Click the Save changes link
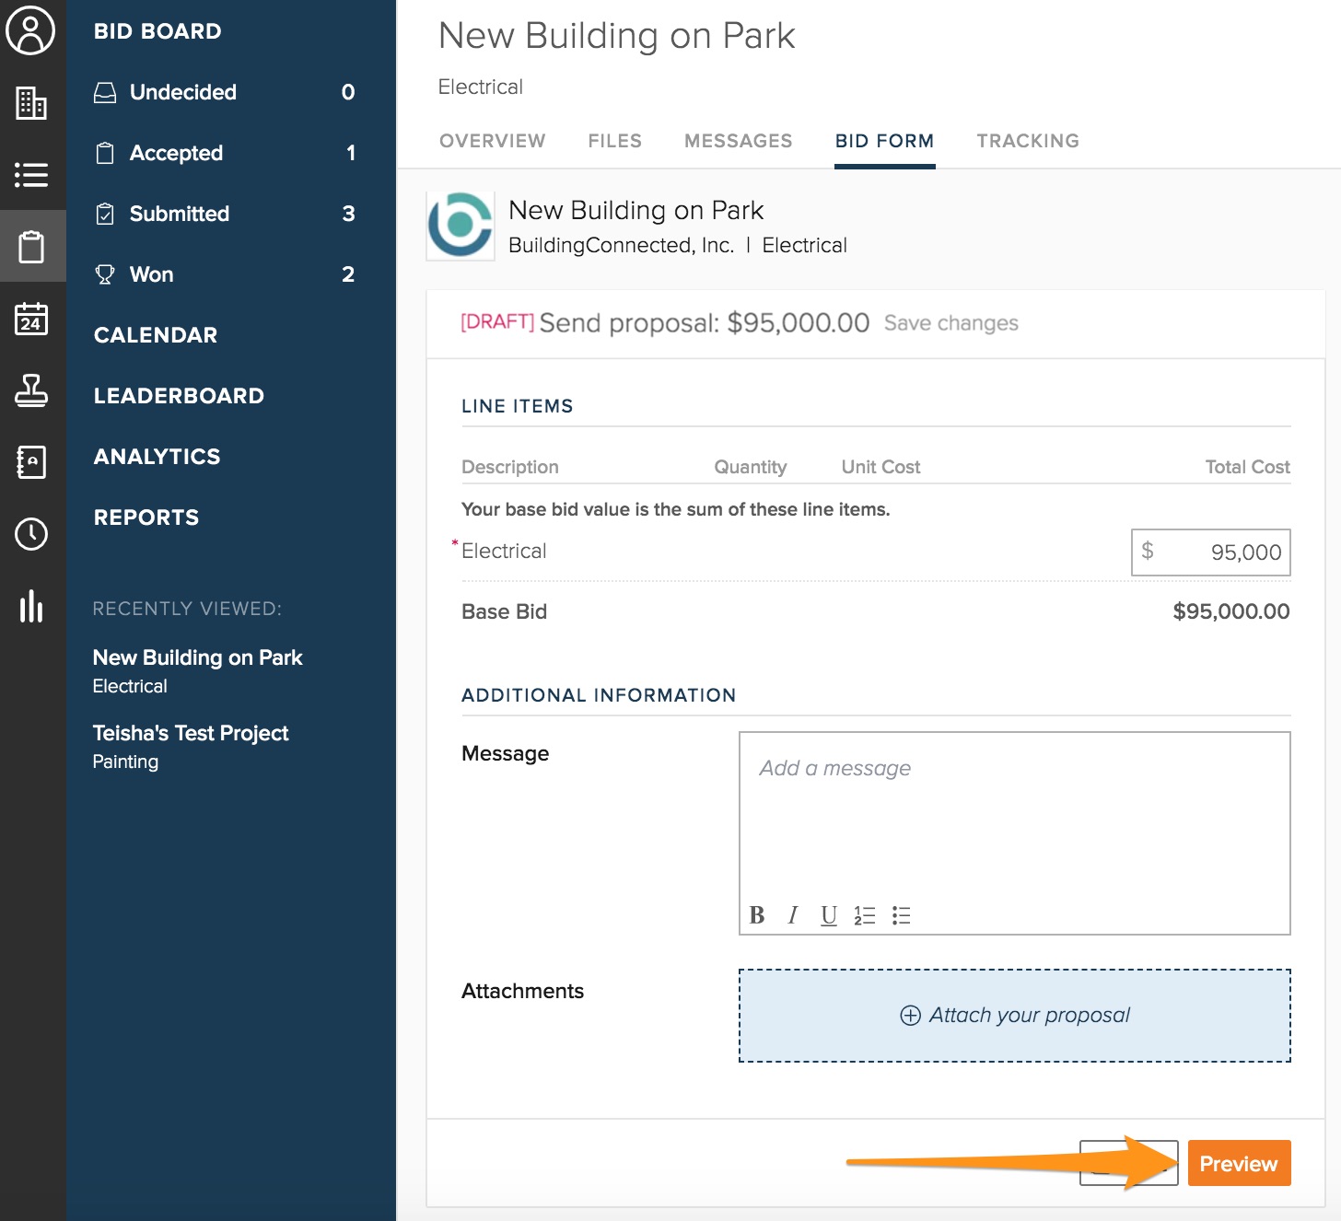This screenshot has height=1221, width=1341. pos(950,323)
